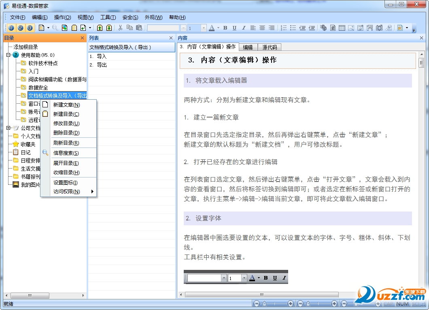Click the number 3 layout button

pos(30,28)
